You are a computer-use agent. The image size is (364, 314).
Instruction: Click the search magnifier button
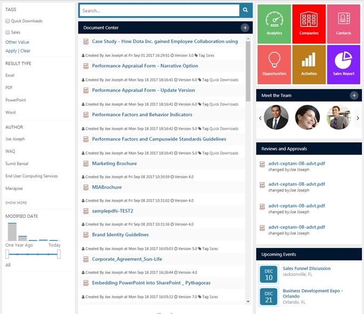pyautogui.click(x=246, y=10)
